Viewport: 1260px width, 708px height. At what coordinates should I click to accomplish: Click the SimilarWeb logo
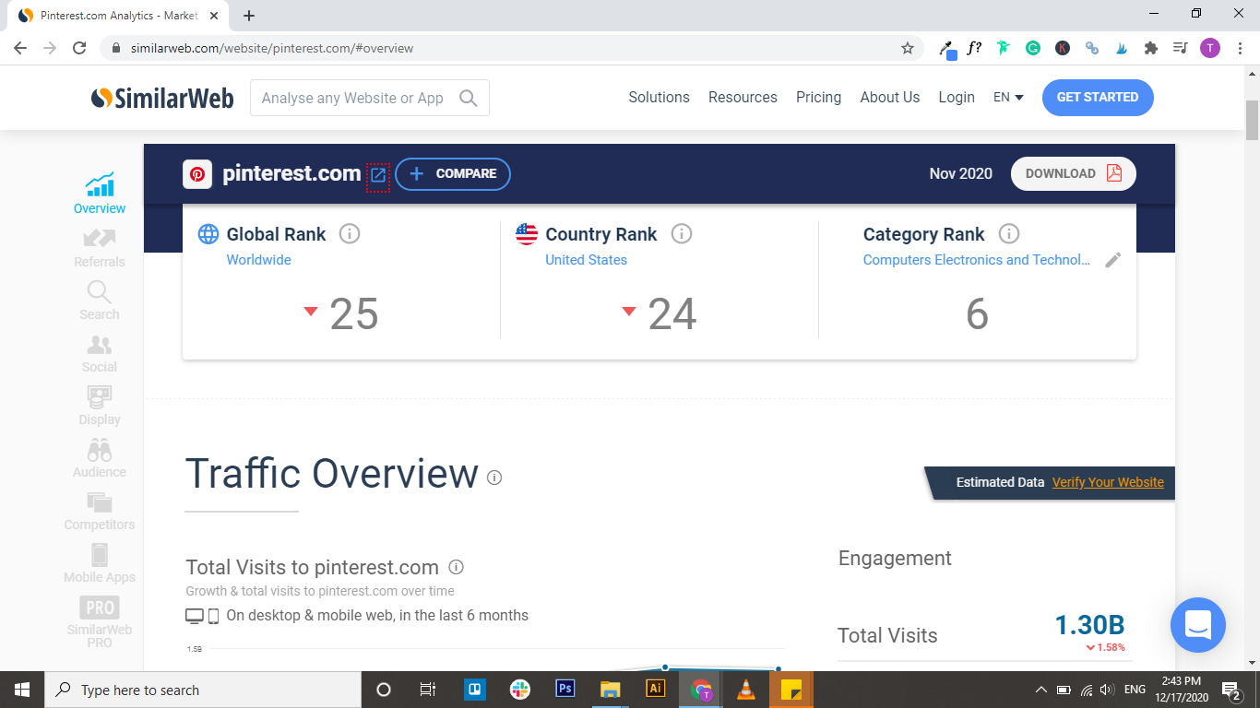click(x=162, y=98)
